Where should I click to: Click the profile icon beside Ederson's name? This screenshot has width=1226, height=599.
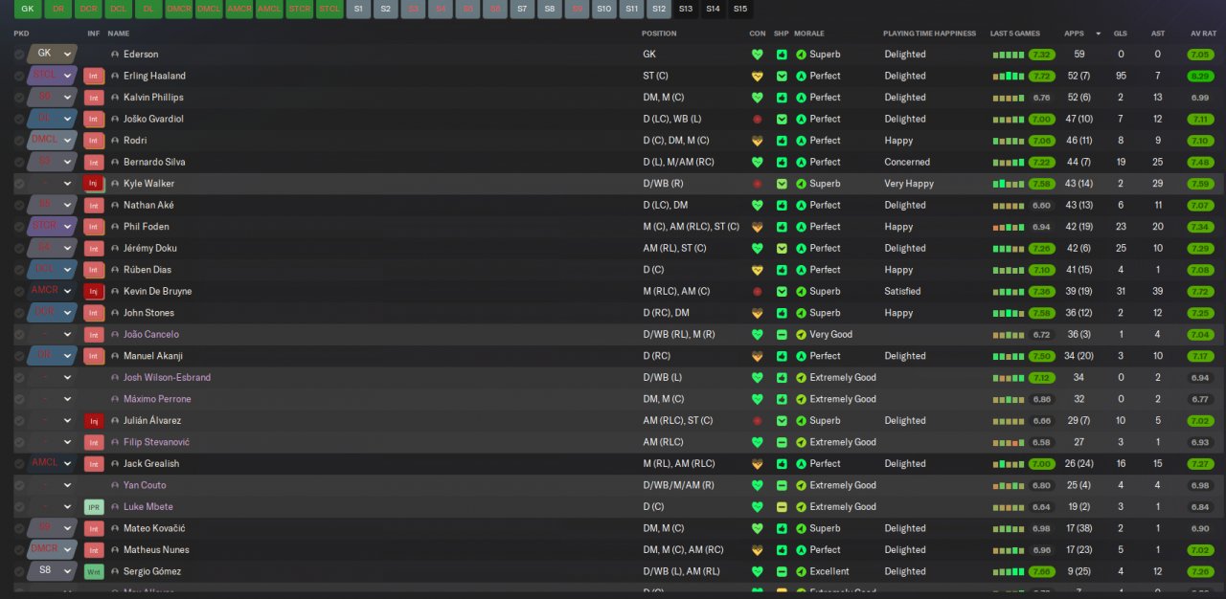(115, 55)
